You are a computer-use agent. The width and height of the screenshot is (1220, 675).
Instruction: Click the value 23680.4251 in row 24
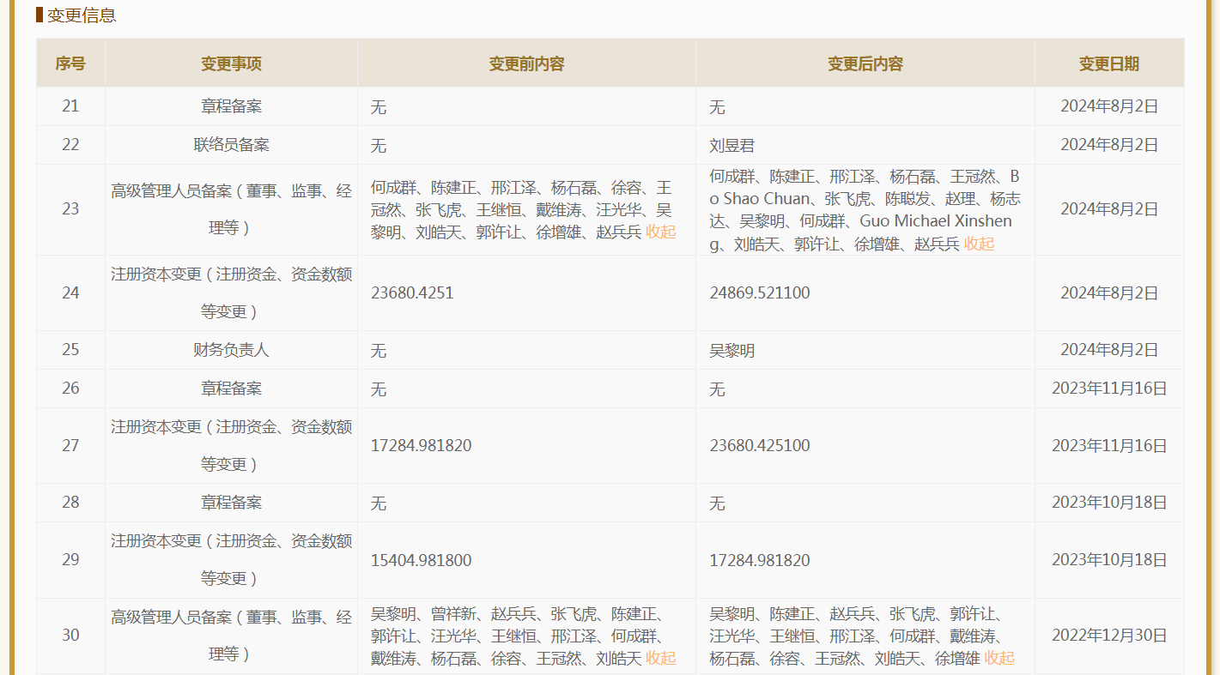[412, 293]
